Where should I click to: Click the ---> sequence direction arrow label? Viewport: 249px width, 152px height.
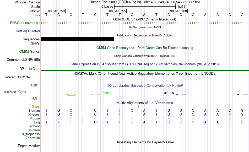(x=37, y=15)
